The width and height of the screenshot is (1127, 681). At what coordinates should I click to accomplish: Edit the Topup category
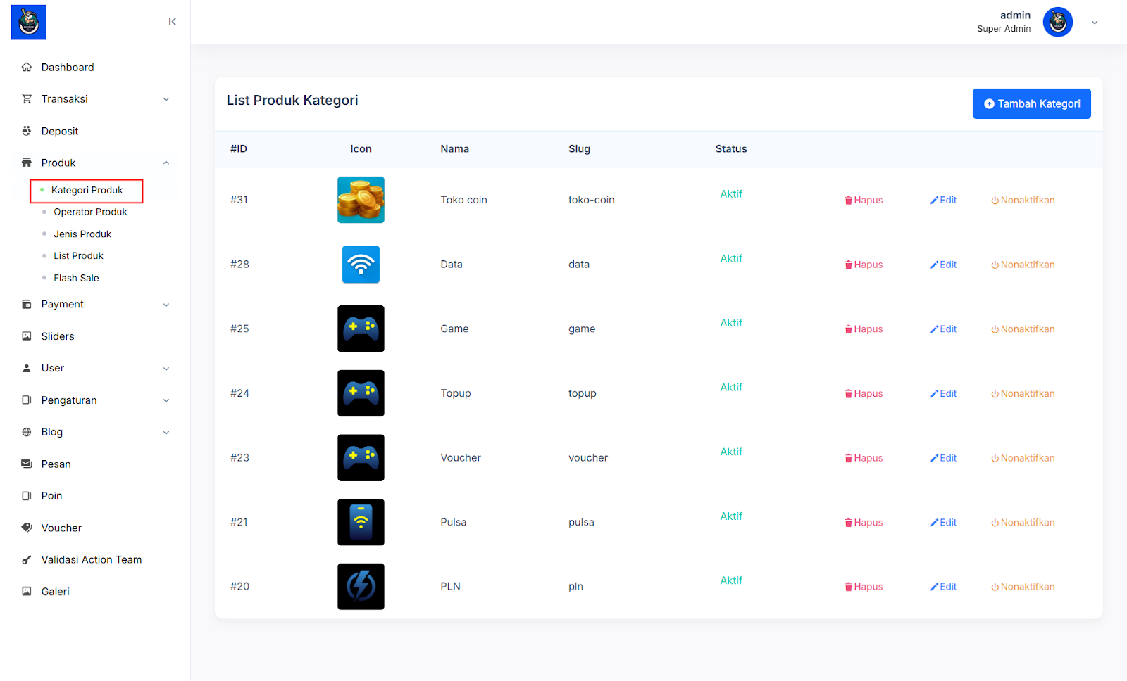pyautogui.click(x=943, y=394)
